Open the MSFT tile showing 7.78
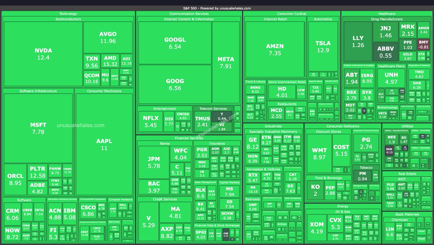434x245 pixels. click(x=38, y=128)
